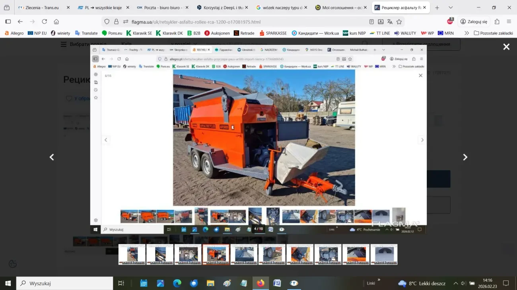Go to the previous gallery photo

click(52, 157)
